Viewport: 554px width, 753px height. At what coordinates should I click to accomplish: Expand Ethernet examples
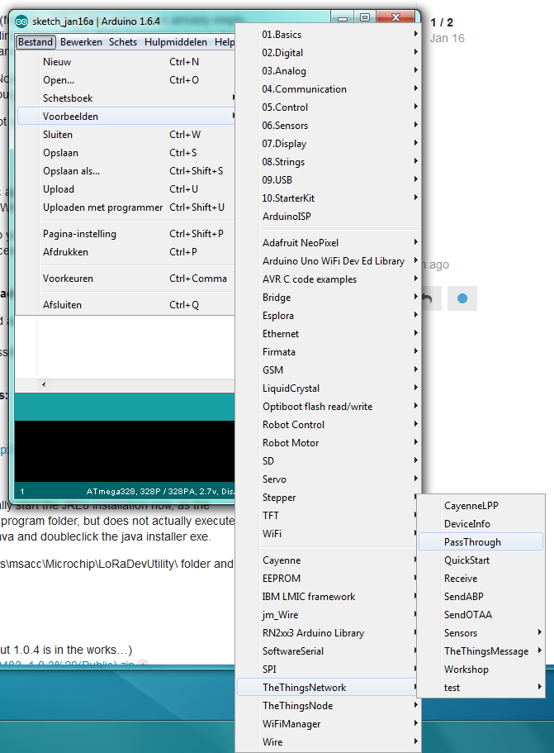click(329, 334)
